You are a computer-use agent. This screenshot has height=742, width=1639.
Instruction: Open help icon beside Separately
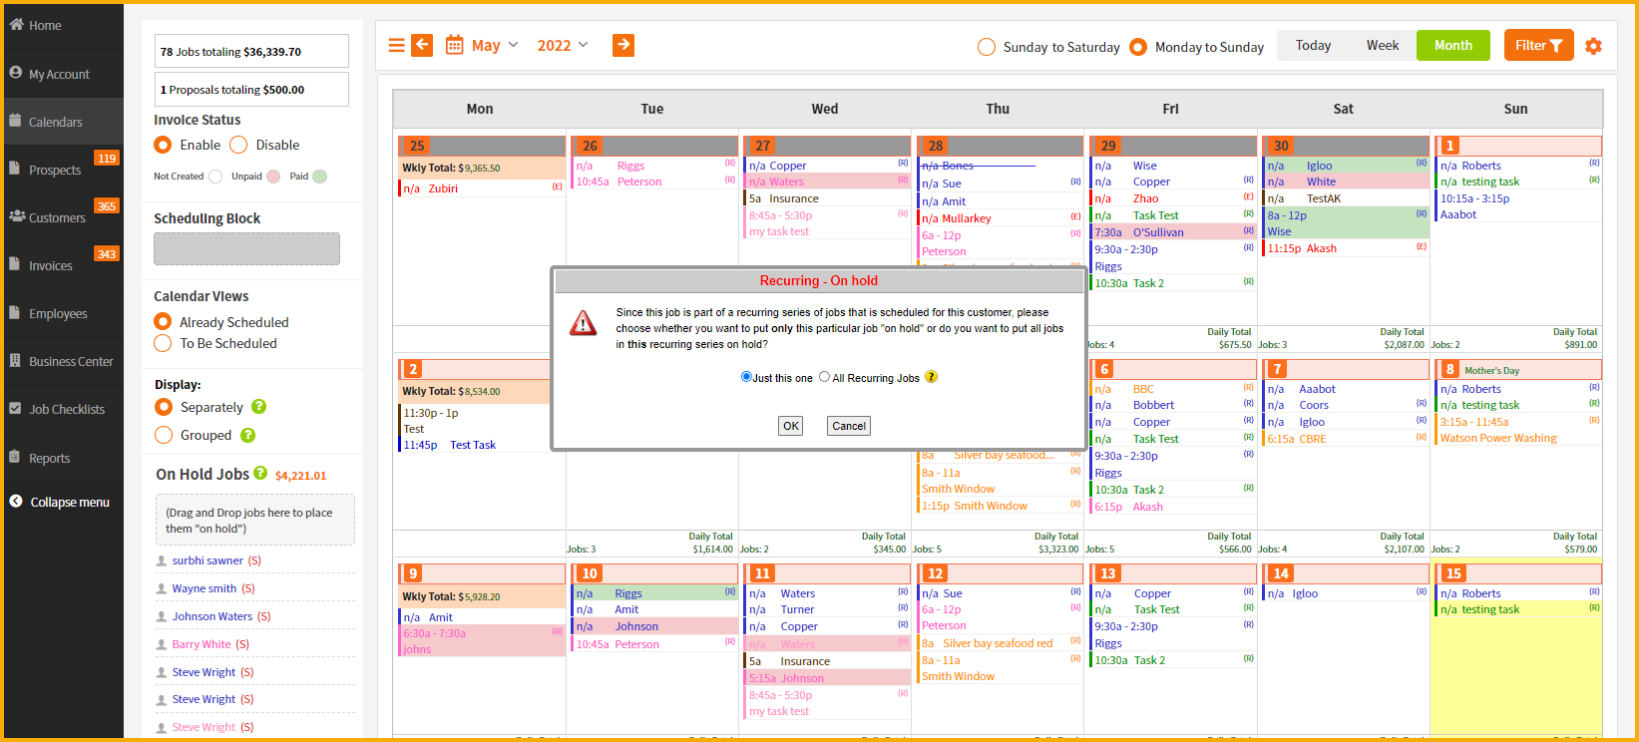click(x=259, y=407)
